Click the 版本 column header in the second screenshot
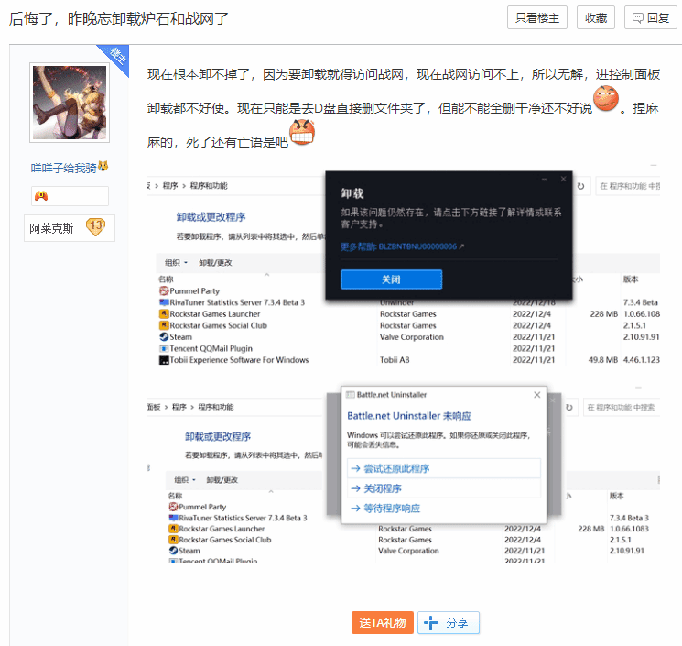Viewport: 682px width, 646px height. (617, 496)
